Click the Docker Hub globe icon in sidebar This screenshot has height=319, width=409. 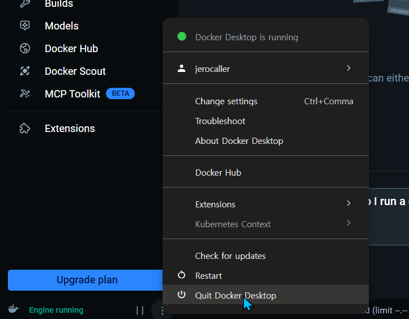[25, 48]
